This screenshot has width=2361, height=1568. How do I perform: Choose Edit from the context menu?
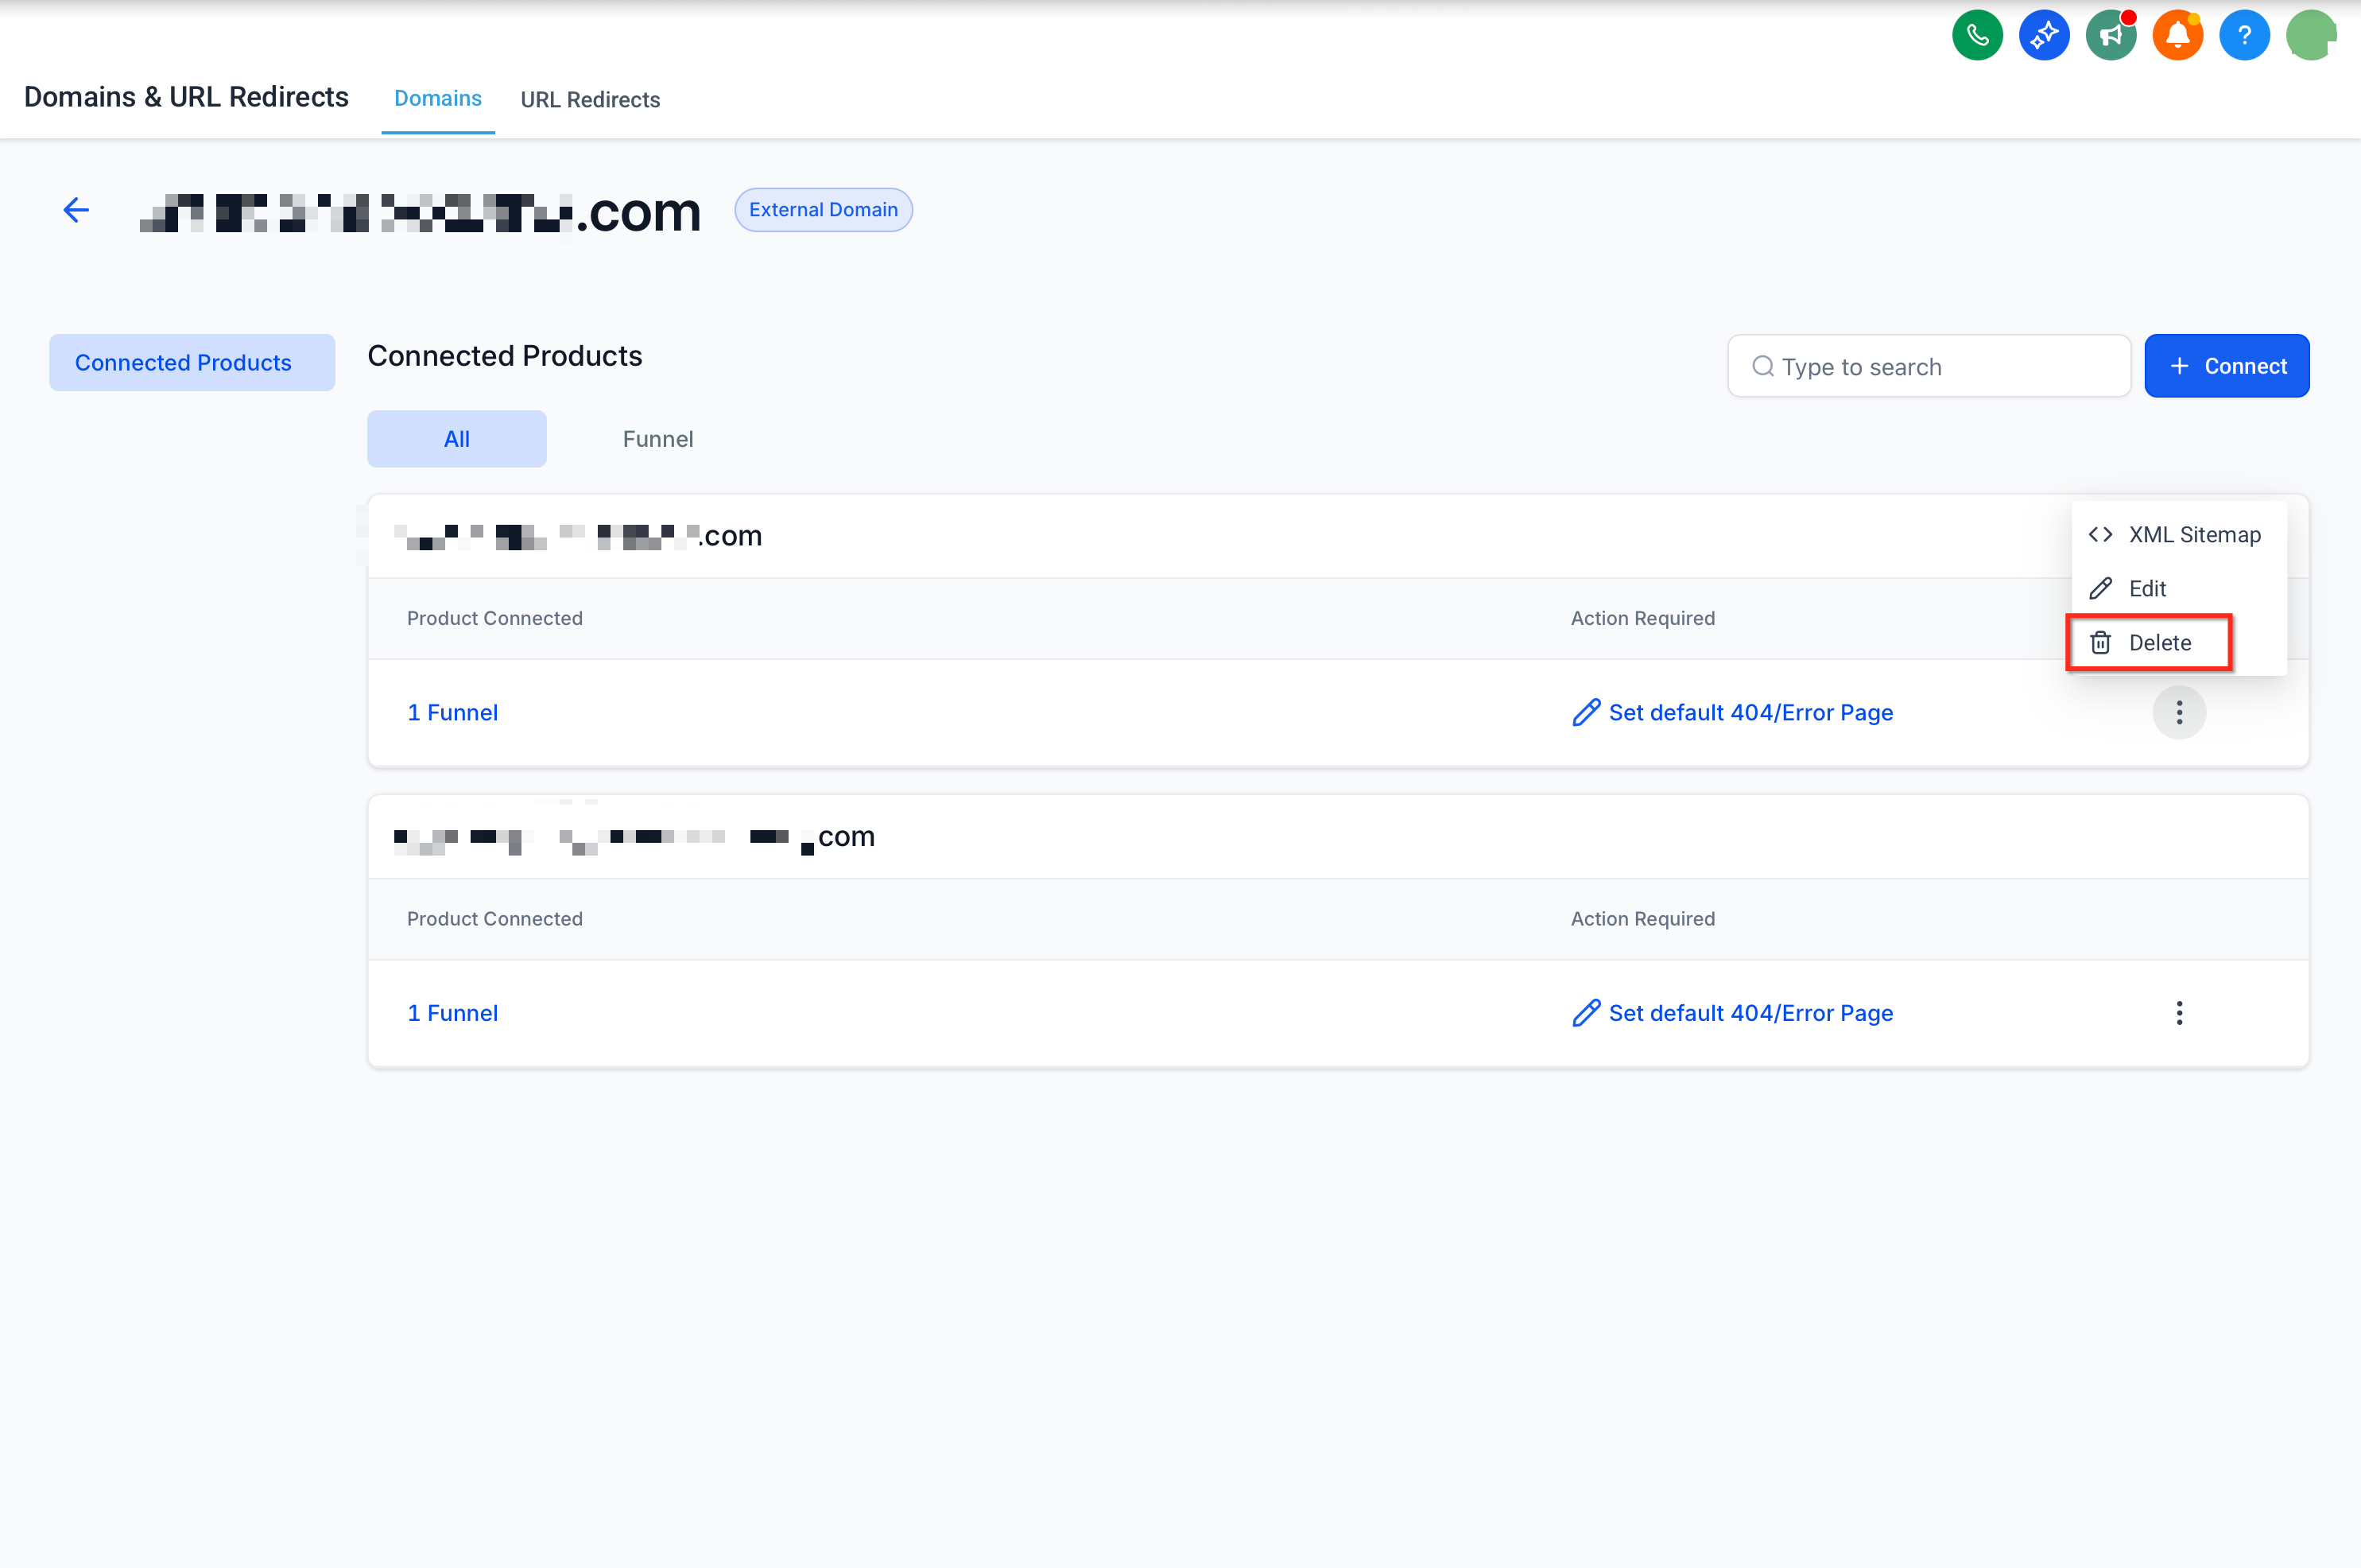pos(2179,588)
